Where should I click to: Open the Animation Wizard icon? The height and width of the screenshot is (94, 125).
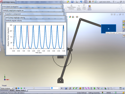coord(70,88)
